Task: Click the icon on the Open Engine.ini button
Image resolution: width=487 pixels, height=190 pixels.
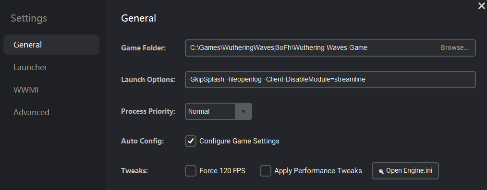Action: point(381,171)
